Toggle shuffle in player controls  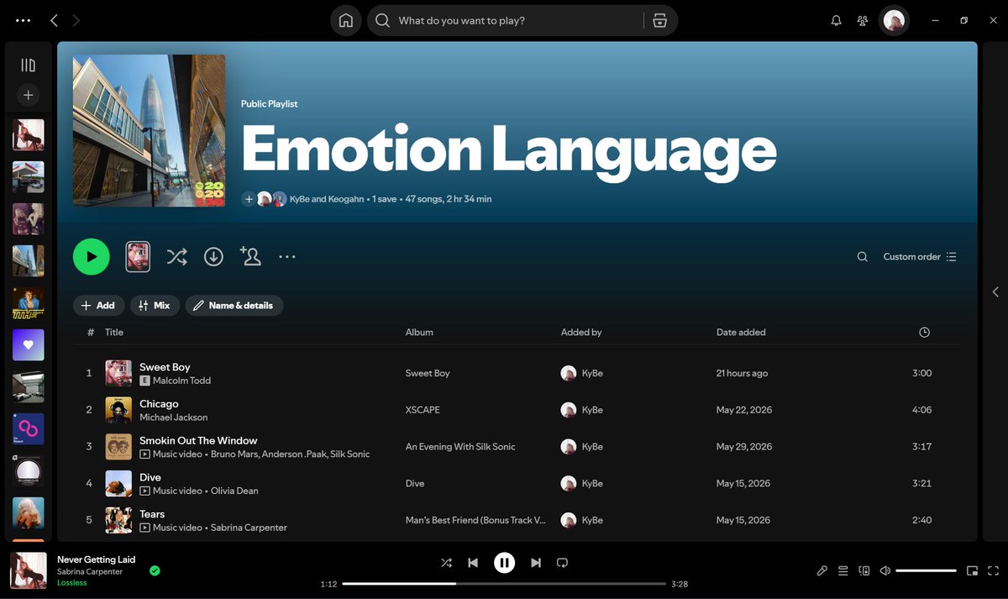[x=446, y=563]
